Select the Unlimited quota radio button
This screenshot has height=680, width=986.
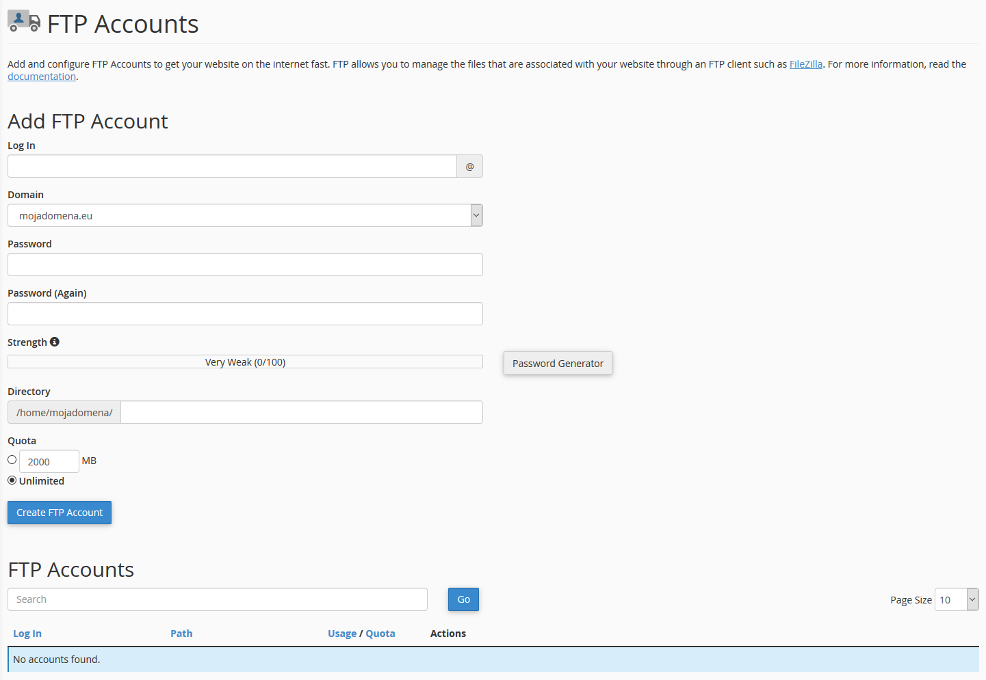pyautogui.click(x=12, y=480)
